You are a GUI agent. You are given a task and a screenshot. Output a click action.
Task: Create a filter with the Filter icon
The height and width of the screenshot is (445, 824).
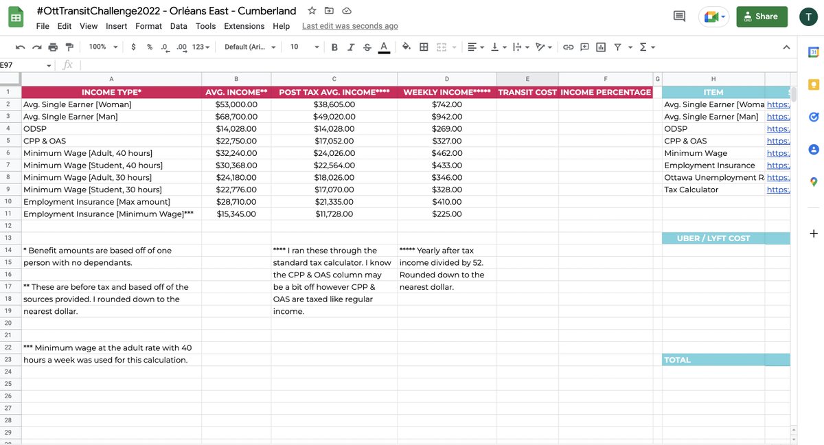click(x=617, y=47)
